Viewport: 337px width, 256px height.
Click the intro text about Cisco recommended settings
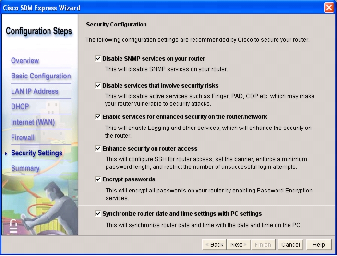click(x=197, y=40)
